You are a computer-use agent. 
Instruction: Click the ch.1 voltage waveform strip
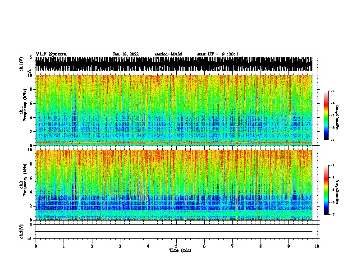pyautogui.click(x=174, y=64)
